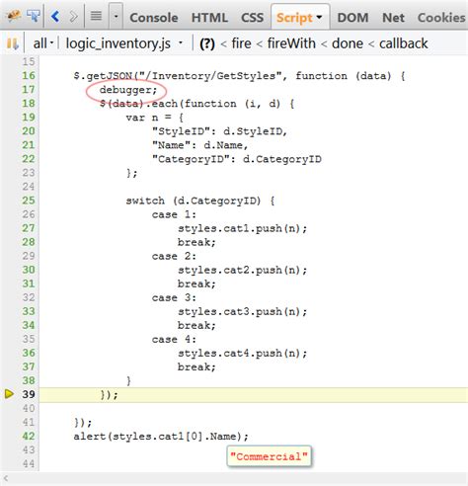
Task: Go forward with the gray right arrow
Action: 73,16
